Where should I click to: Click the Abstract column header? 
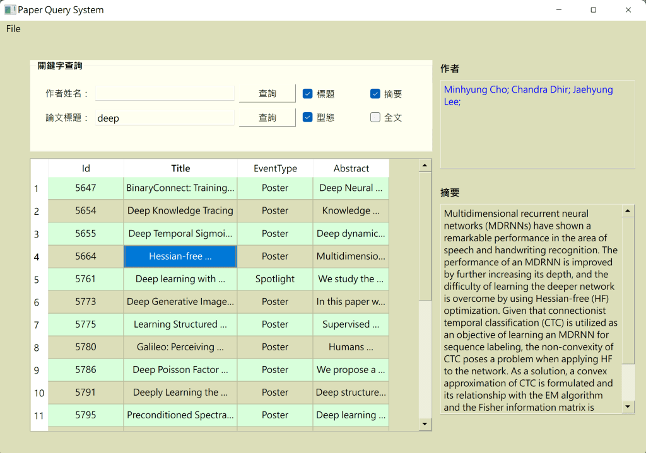[351, 168]
